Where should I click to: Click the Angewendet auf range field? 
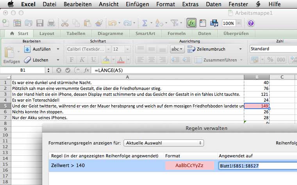[256, 166]
